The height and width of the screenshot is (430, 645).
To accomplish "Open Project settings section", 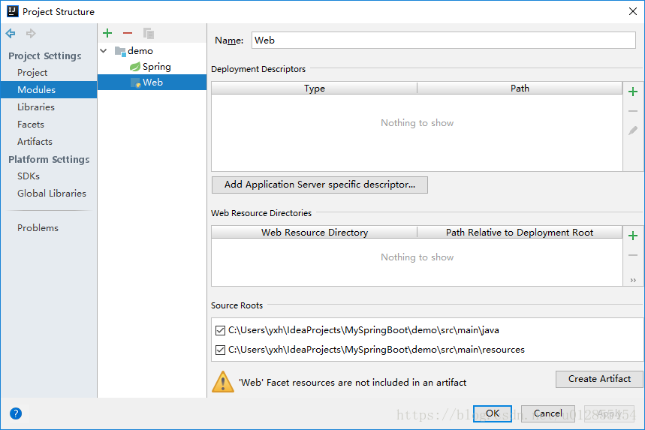I will (32, 73).
